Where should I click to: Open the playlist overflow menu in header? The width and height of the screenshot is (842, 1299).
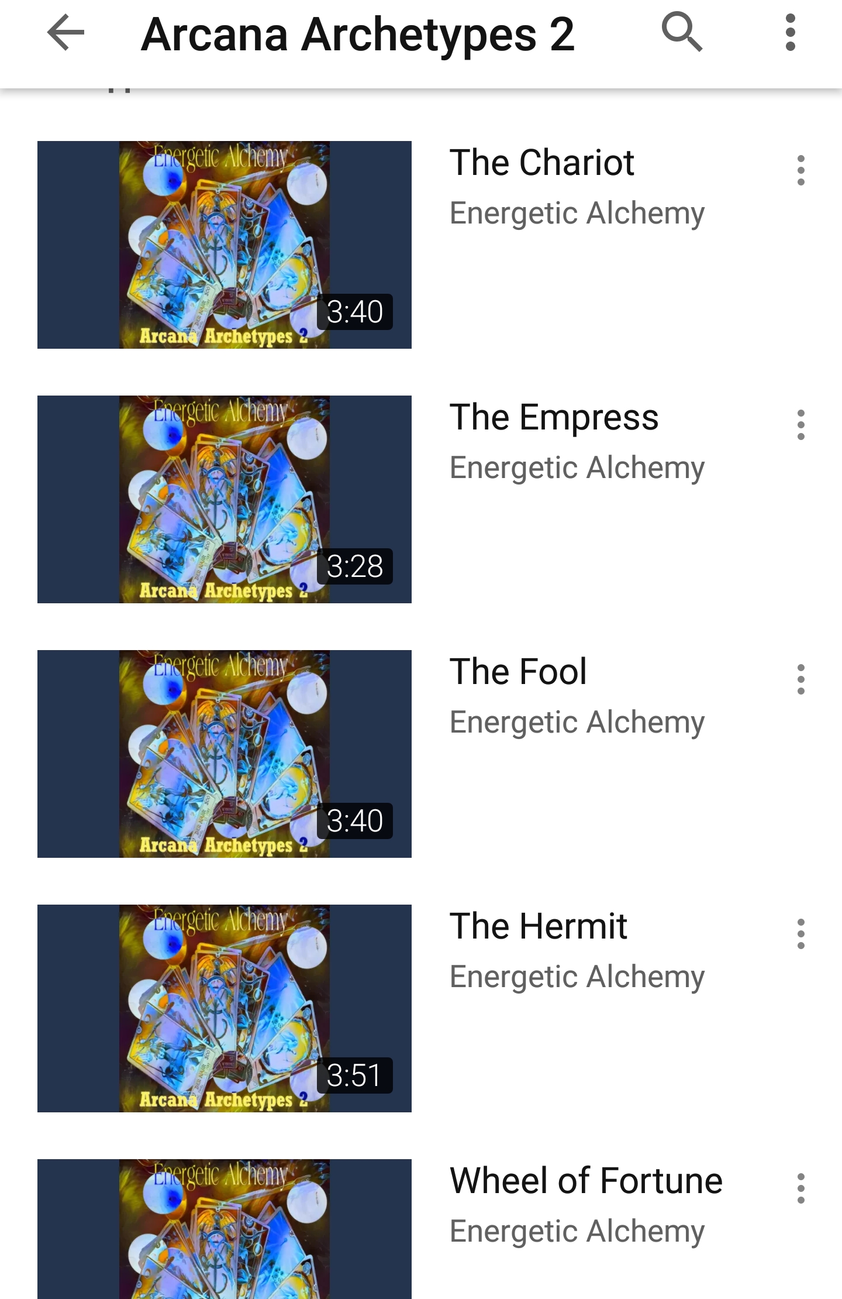tap(790, 33)
